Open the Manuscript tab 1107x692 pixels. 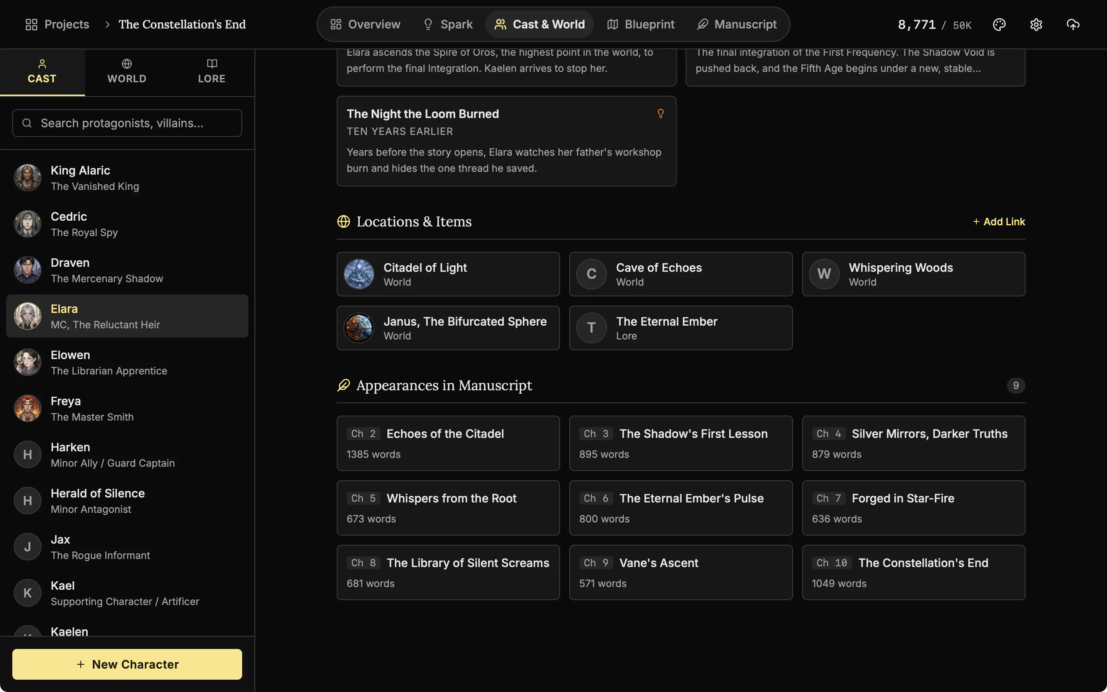pyautogui.click(x=737, y=24)
